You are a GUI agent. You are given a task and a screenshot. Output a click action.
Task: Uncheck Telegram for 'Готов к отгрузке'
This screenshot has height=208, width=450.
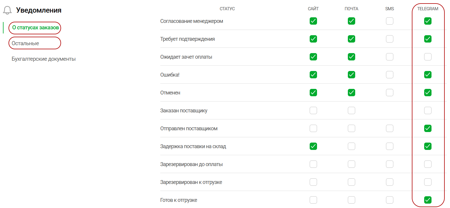coord(428,200)
